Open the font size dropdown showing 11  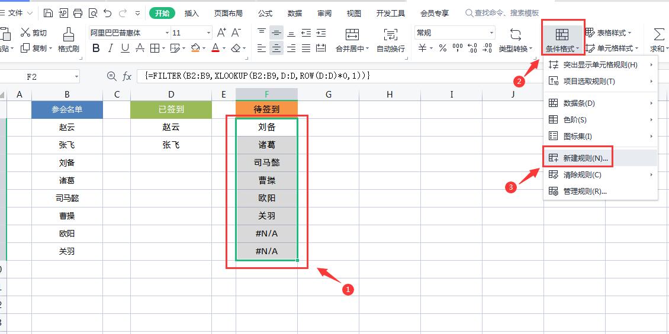point(207,33)
